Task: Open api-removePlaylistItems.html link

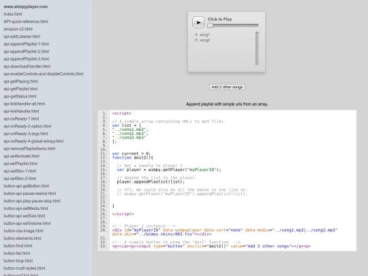Action: 29,149
